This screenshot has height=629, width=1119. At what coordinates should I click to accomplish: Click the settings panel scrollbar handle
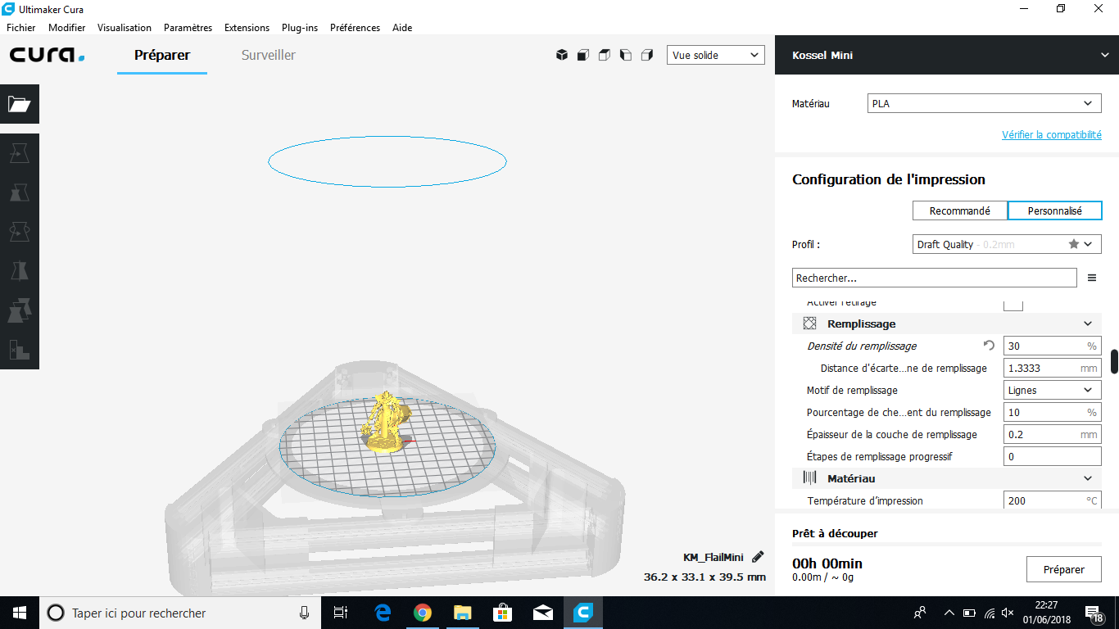coord(1114,360)
